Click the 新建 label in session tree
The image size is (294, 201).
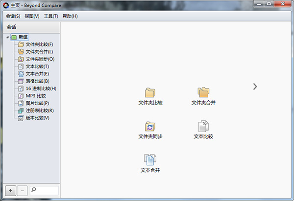(x=23, y=37)
